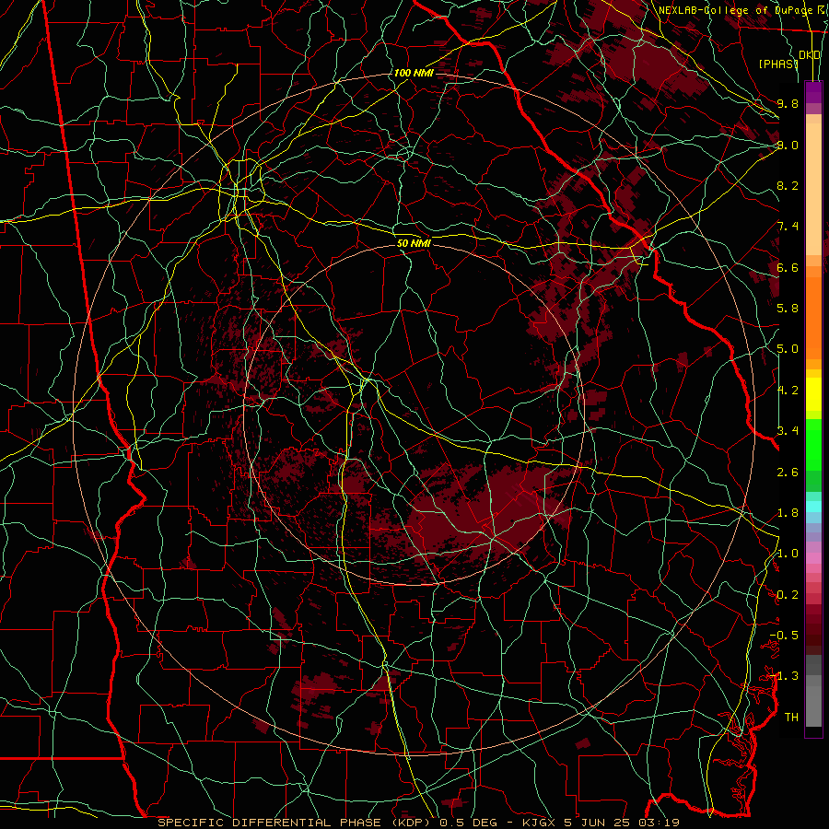Click the 50 NMI range ring label
Viewport: 829px width, 829px height.
click(x=414, y=243)
